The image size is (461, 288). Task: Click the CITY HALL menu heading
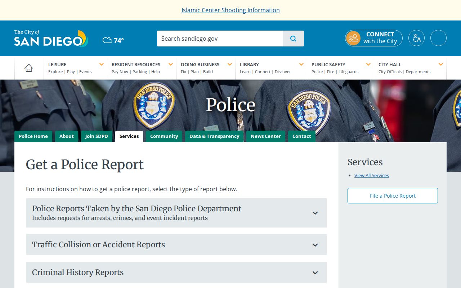(x=390, y=64)
